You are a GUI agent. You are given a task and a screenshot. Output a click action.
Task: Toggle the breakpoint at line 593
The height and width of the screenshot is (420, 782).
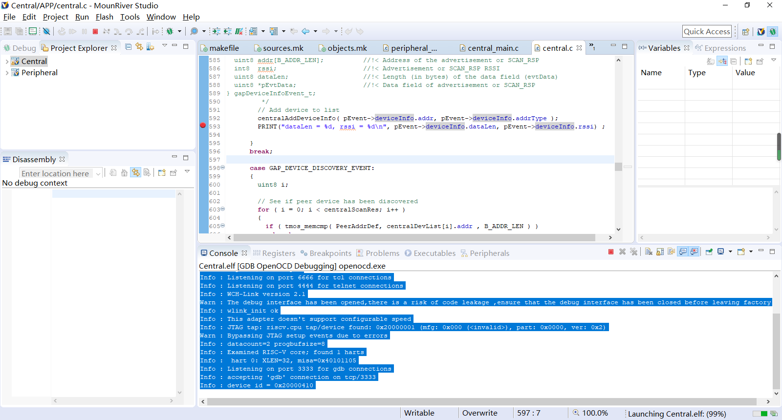coord(203,126)
